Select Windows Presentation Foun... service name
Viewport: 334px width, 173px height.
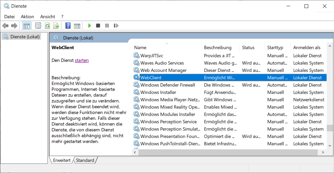(x=170, y=136)
